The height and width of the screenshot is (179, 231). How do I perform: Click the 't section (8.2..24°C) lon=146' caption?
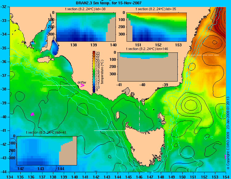[x=147, y=49]
